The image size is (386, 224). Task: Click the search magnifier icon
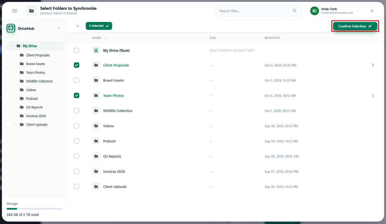click(295, 11)
